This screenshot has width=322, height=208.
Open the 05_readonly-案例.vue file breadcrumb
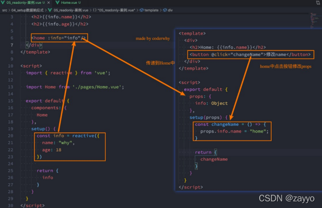pyautogui.click(x=71, y=10)
